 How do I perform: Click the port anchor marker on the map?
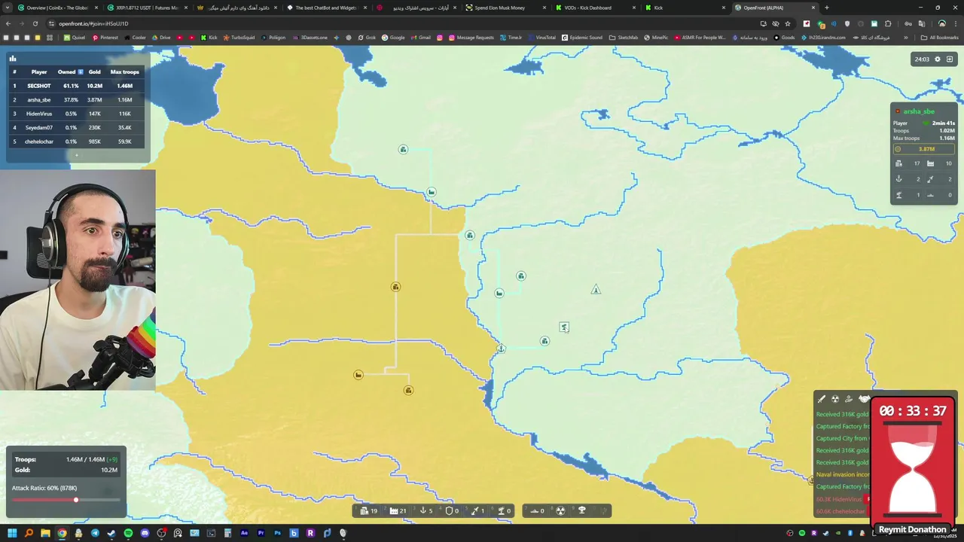click(501, 348)
